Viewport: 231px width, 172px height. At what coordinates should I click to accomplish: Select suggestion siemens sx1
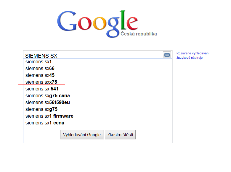[98, 61]
